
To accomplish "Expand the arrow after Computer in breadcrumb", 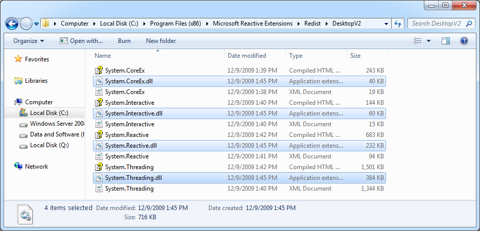I will coord(94,24).
